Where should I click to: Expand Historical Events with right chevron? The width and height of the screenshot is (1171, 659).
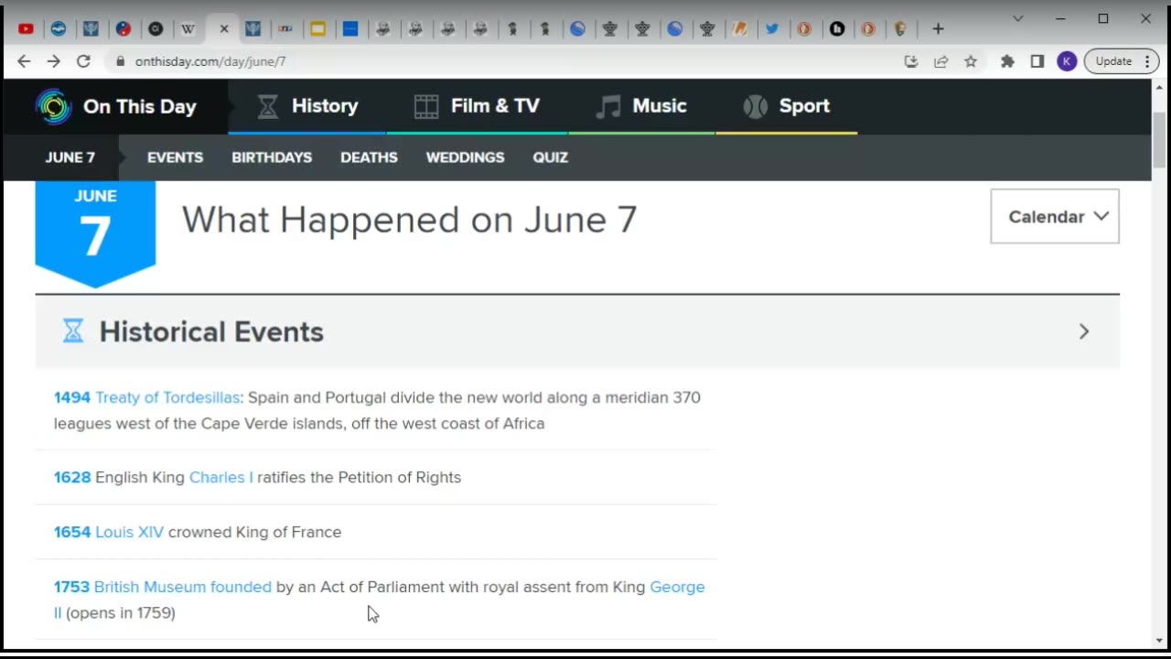coord(1084,331)
